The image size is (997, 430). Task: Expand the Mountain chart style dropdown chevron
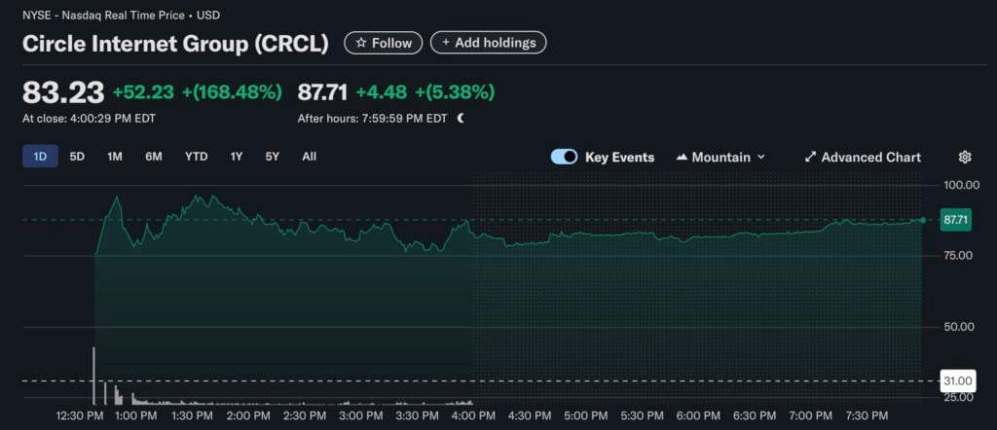pyautogui.click(x=761, y=157)
